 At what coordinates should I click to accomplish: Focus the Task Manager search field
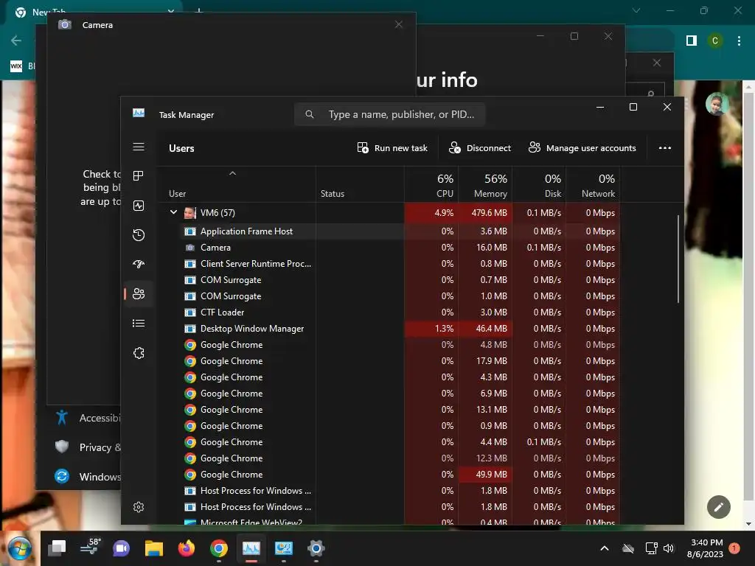pyautogui.click(x=389, y=114)
